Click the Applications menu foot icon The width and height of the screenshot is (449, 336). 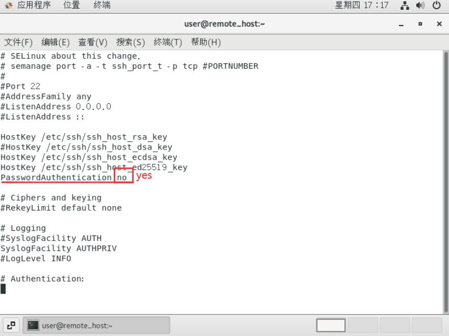coord(9,5)
